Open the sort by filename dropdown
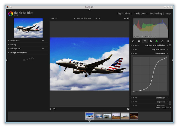The height and width of the screenshot is (128, 179). tap(90, 19)
